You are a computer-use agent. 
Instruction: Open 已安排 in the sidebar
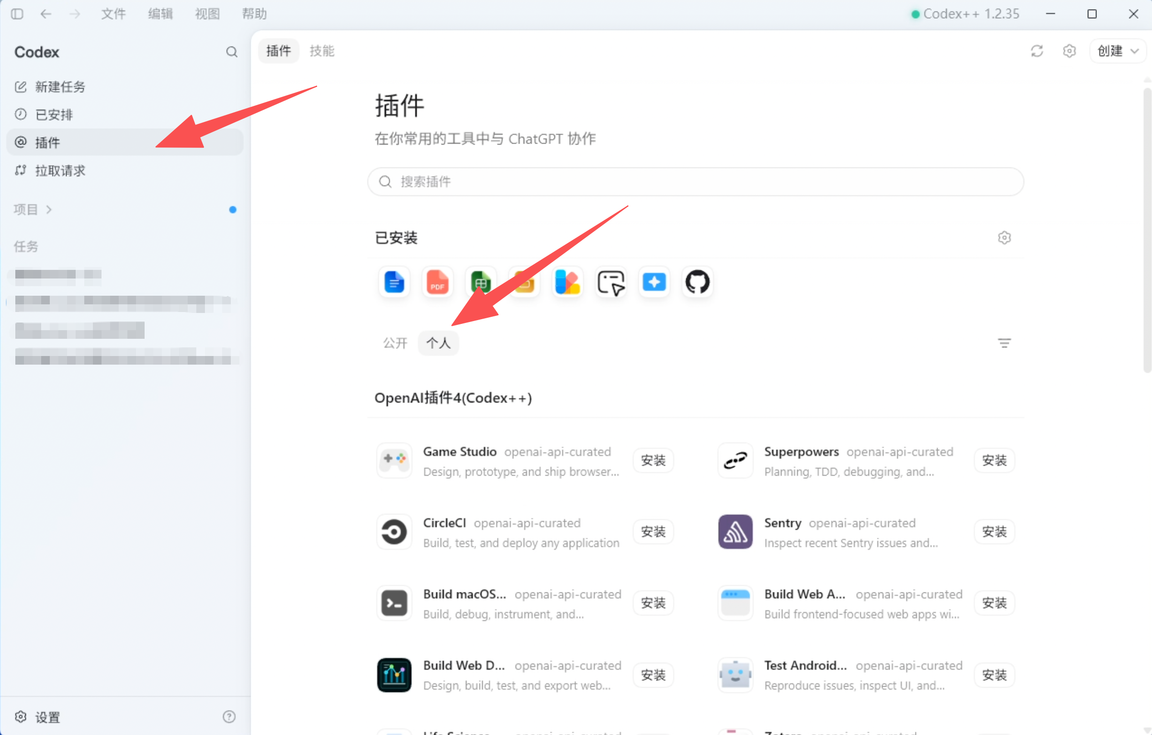[125, 115]
